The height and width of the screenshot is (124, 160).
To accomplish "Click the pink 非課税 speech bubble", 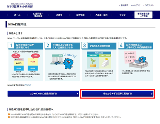I will [35, 56].
